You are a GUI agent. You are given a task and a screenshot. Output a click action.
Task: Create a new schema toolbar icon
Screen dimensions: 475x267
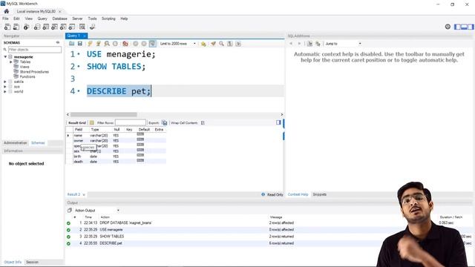point(37,27)
